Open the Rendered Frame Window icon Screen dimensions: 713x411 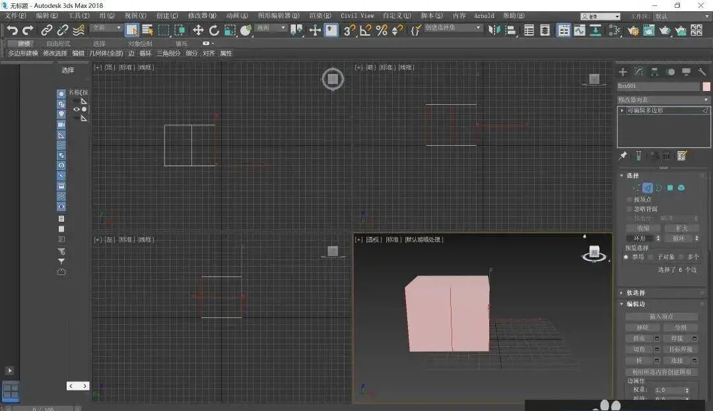tap(649, 30)
